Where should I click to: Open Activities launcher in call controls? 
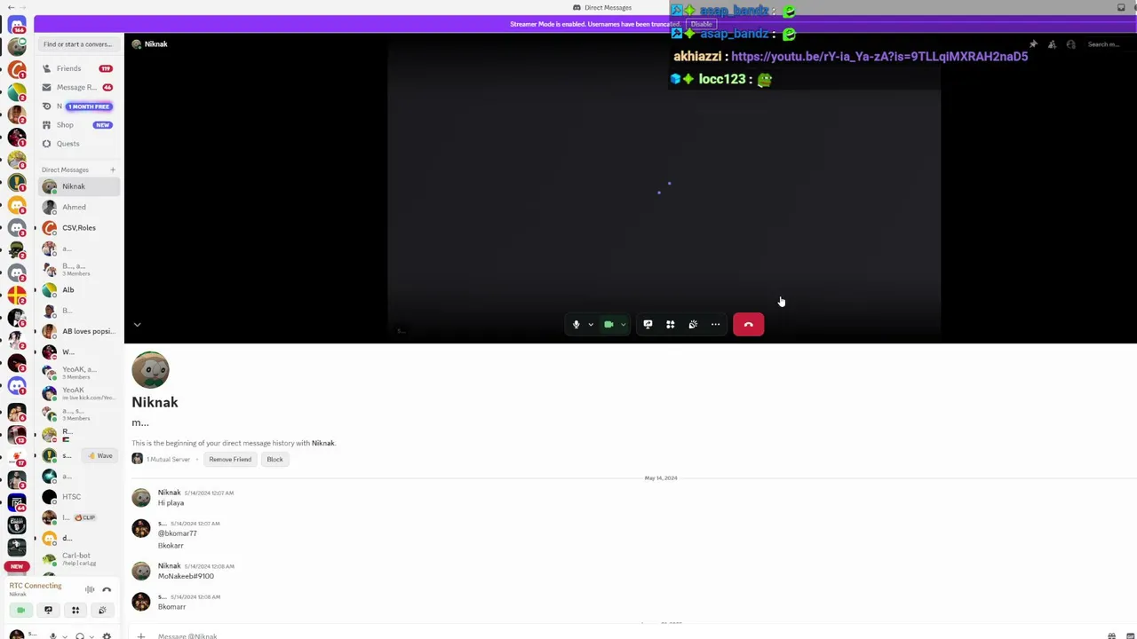(x=671, y=325)
